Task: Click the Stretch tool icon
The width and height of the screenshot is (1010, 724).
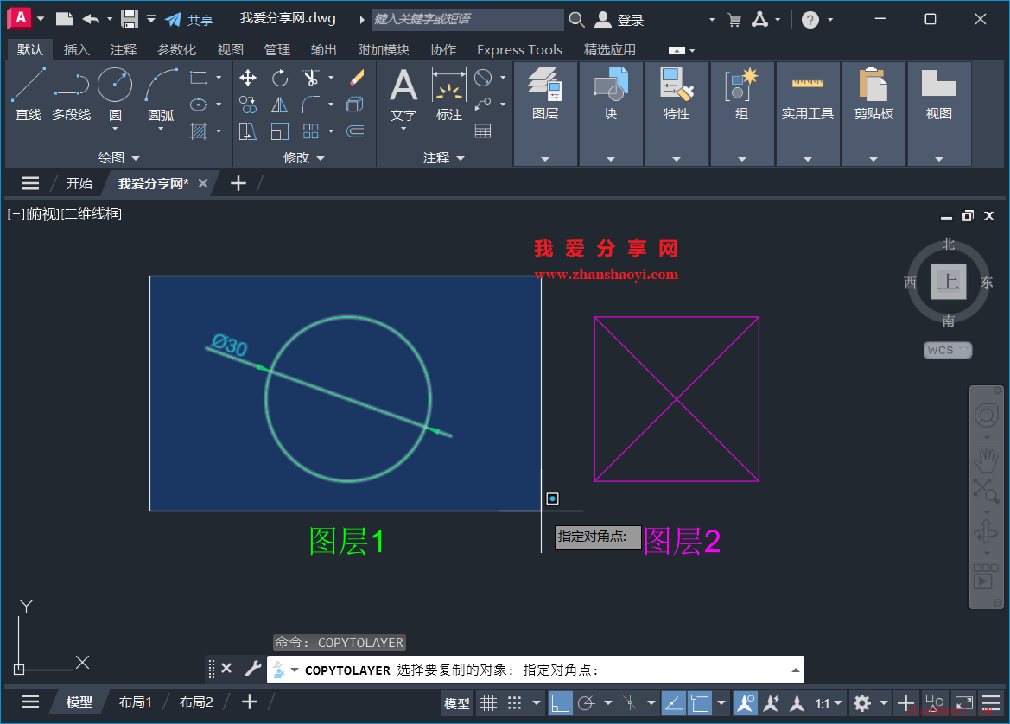Action: tap(248, 131)
